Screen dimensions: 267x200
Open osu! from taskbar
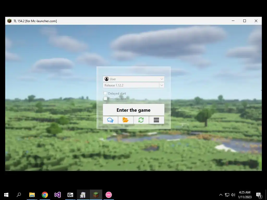[x=109, y=195]
